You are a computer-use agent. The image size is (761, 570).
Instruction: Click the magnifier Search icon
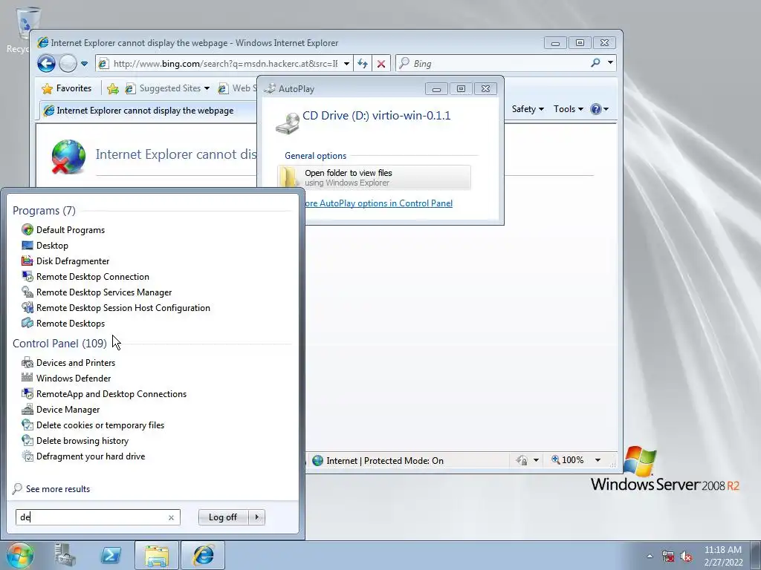(x=595, y=63)
